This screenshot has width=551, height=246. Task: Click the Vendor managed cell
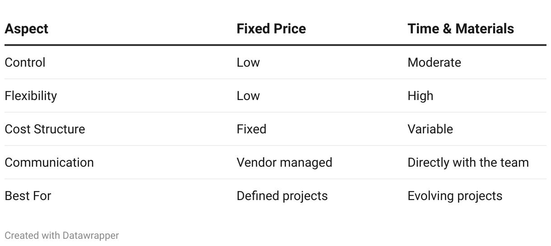(x=284, y=162)
